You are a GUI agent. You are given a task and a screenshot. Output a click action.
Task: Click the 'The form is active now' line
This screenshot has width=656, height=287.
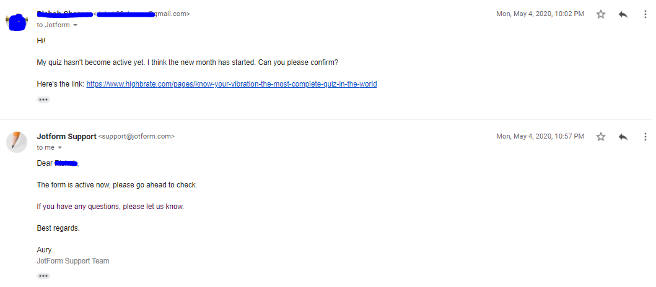(x=117, y=185)
